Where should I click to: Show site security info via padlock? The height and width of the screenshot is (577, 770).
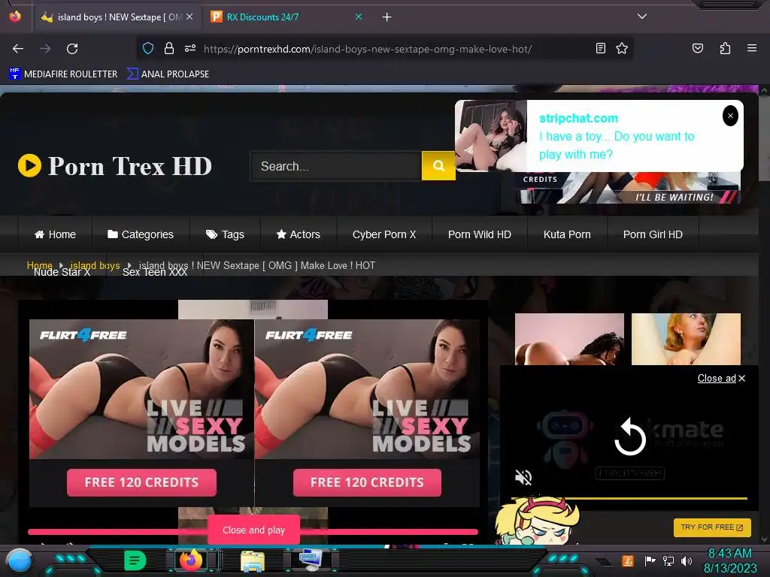click(169, 48)
